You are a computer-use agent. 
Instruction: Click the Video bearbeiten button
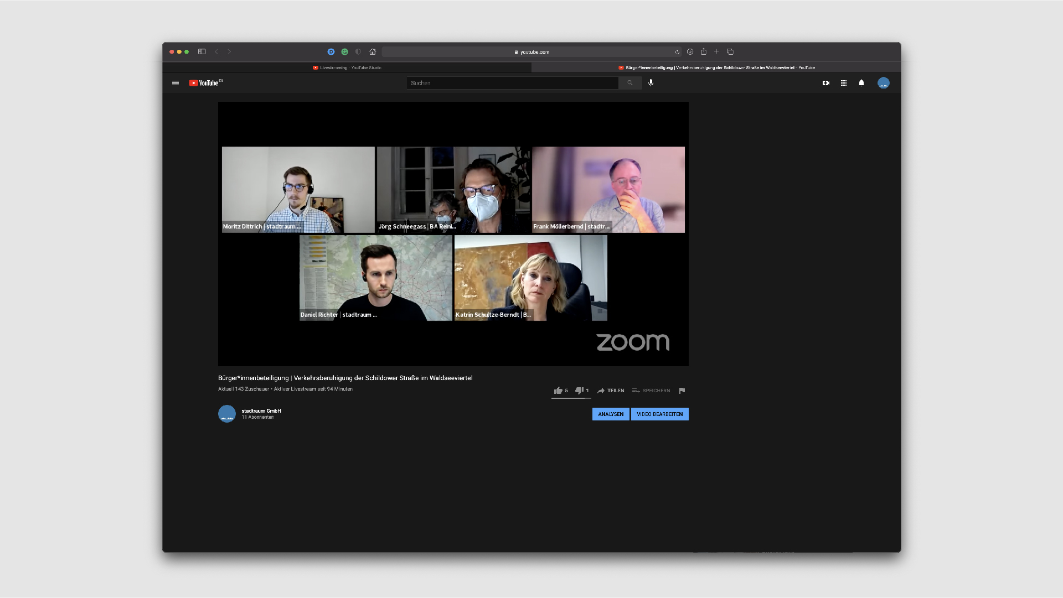pyautogui.click(x=660, y=414)
